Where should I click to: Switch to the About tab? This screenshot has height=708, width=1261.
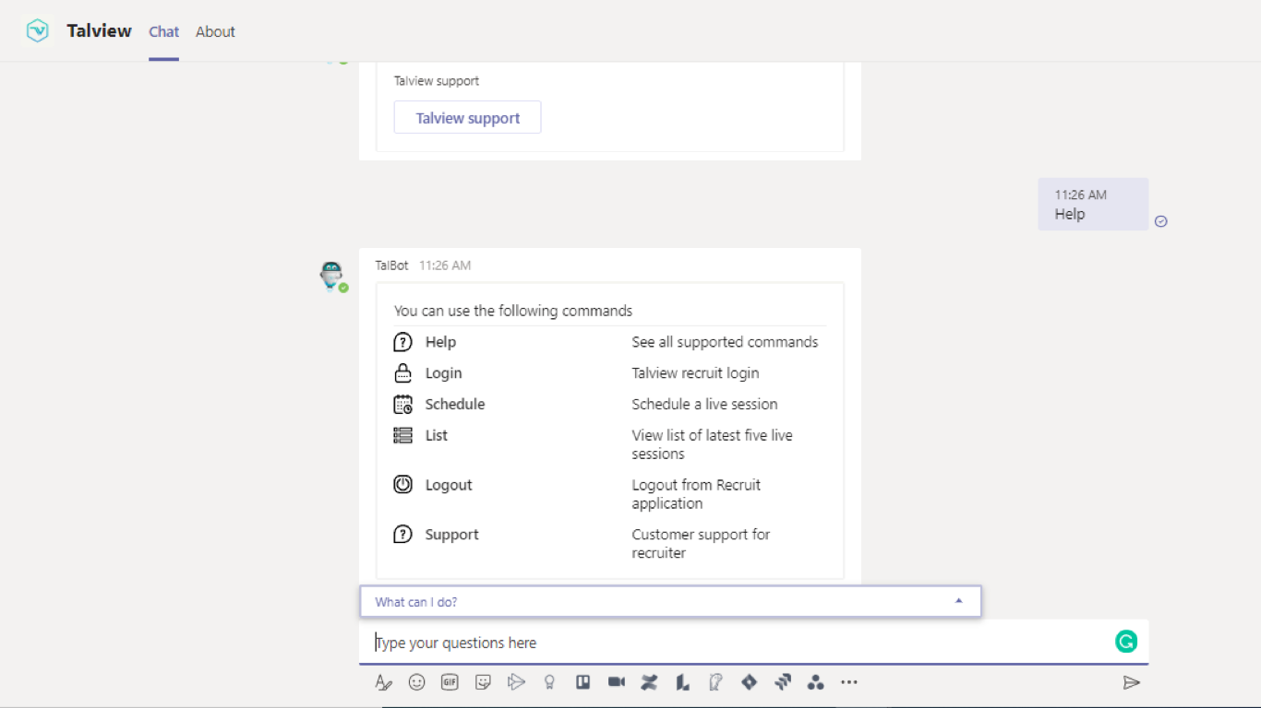[x=215, y=31]
